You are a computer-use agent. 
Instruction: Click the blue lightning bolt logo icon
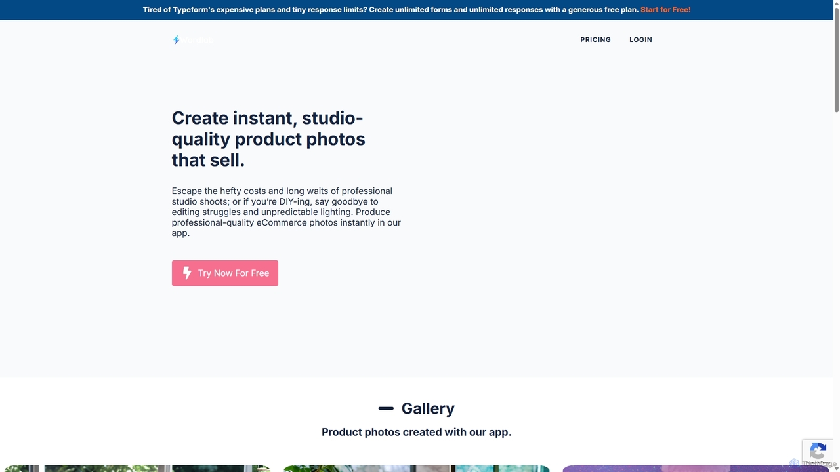click(x=176, y=40)
